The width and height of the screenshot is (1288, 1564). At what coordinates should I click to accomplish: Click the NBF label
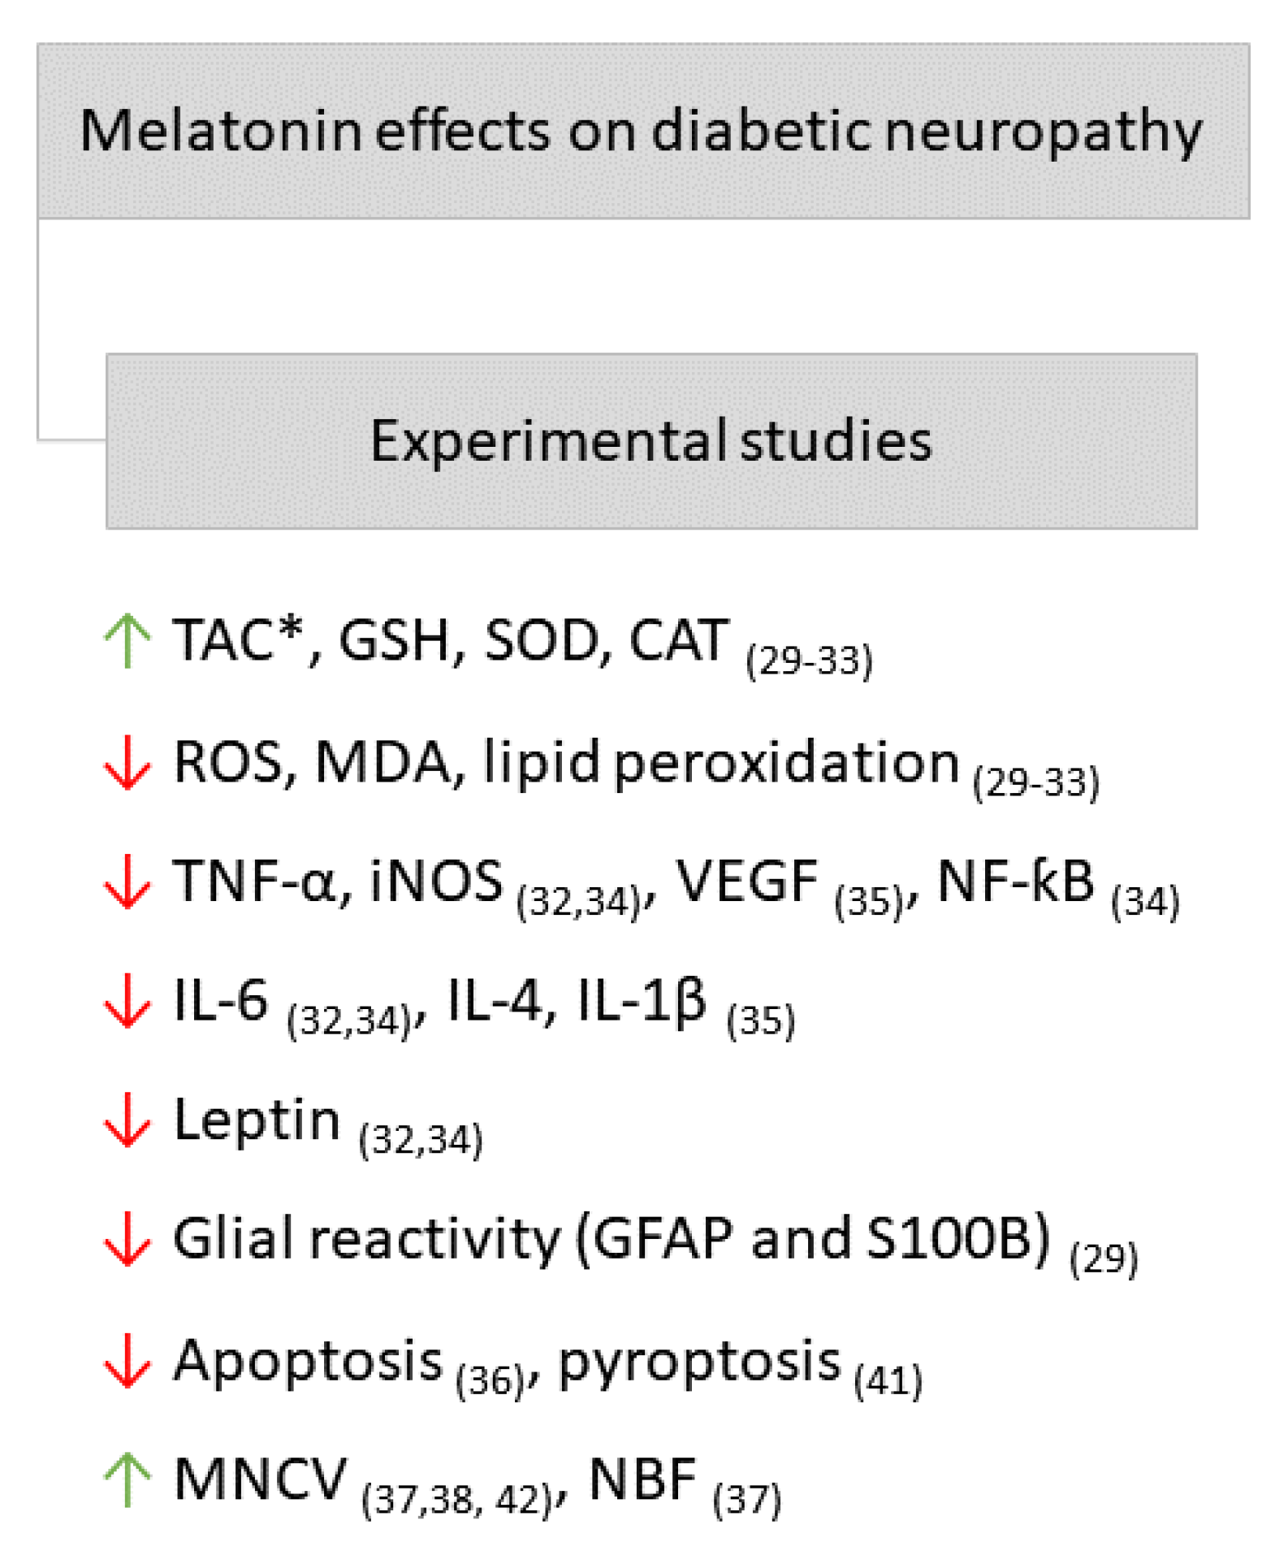coord(642,1480)
